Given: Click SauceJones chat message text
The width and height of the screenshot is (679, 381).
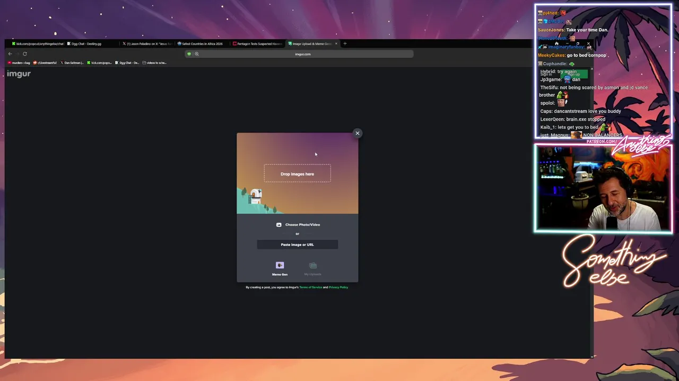Looking at the screenshot, I should point(587,30).
